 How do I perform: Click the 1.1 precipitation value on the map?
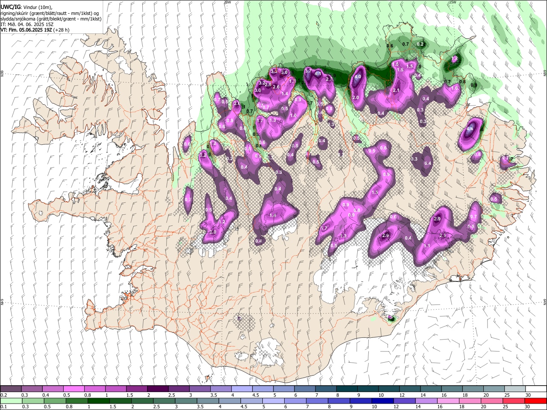pyautogui.click(x=427, y=246)
